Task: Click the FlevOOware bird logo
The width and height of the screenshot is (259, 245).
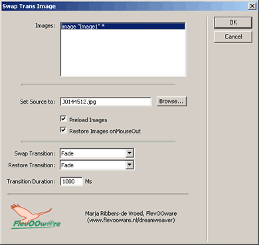Action: point(35,216)
